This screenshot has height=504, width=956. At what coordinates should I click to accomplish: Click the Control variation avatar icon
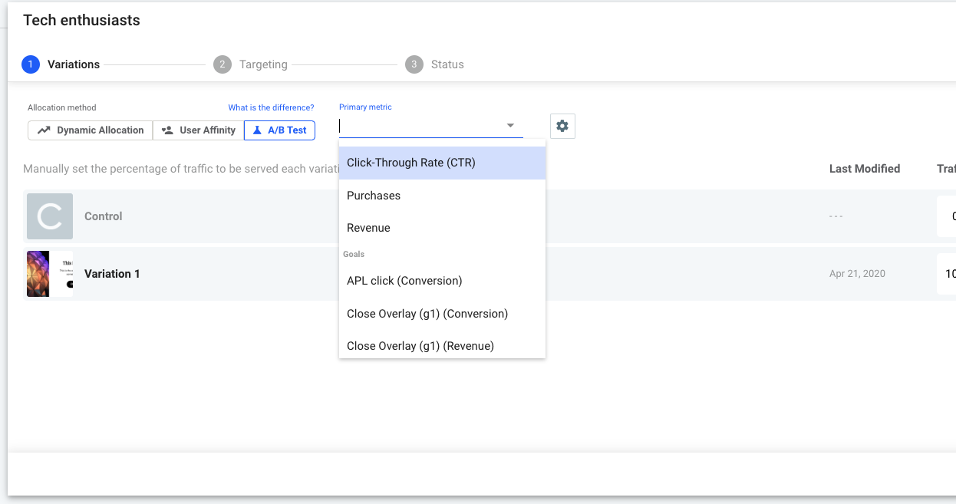tap(50, 216)
